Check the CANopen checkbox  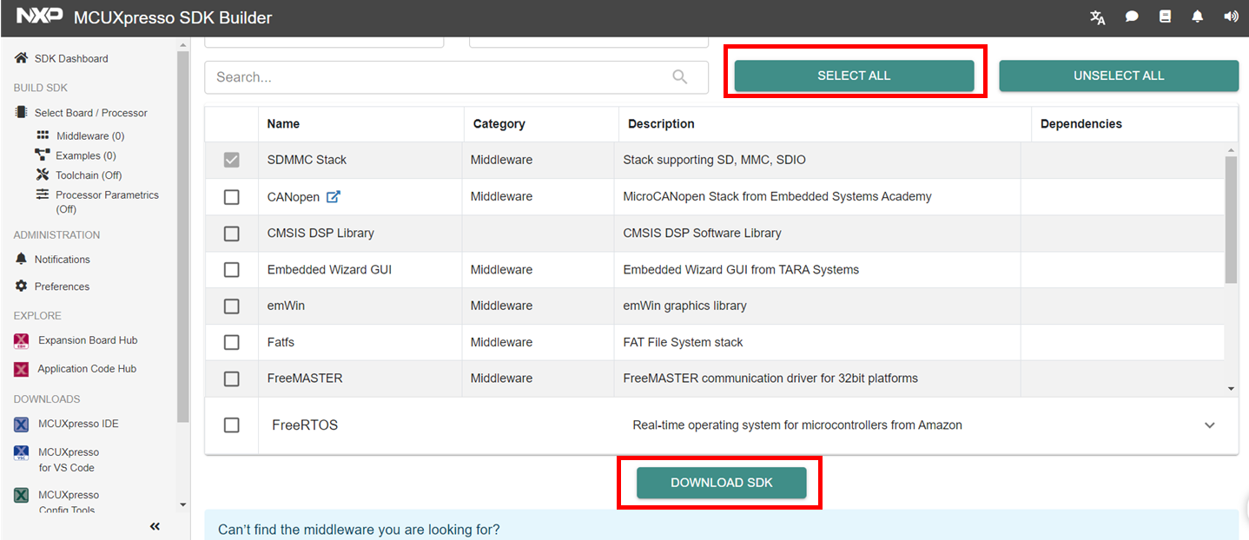pyautogui.click(x=231, y=197)
